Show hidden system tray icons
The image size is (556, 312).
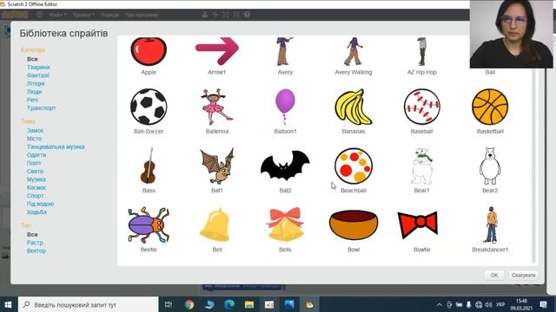pyautogui.click(x=439, y=304)
